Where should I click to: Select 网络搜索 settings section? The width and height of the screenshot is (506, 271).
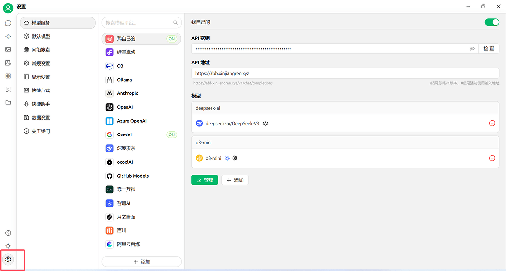click(x=58, y=50)
